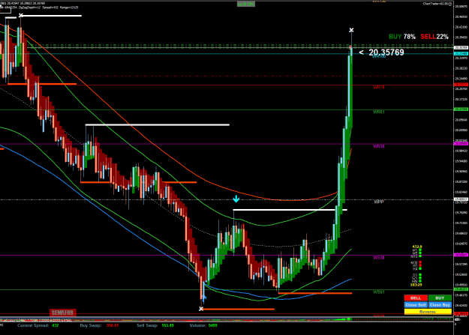The width and height of the screenshot is (469, 335).
Task: Click the X marker at the upper-left high
Action: click(x=21, y=15)
